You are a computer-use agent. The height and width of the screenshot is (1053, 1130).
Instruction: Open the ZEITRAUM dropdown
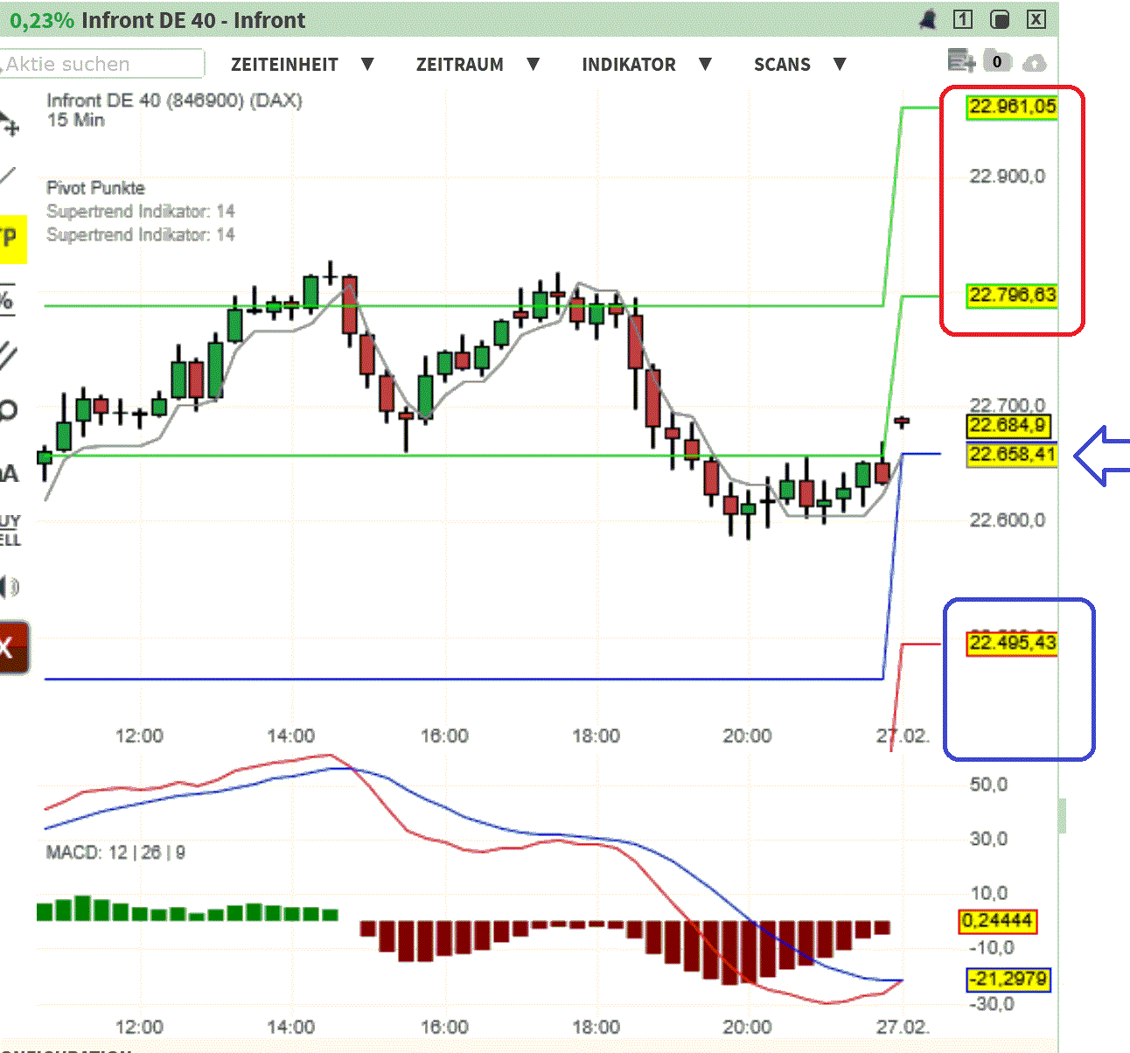(x=478, y=64)
